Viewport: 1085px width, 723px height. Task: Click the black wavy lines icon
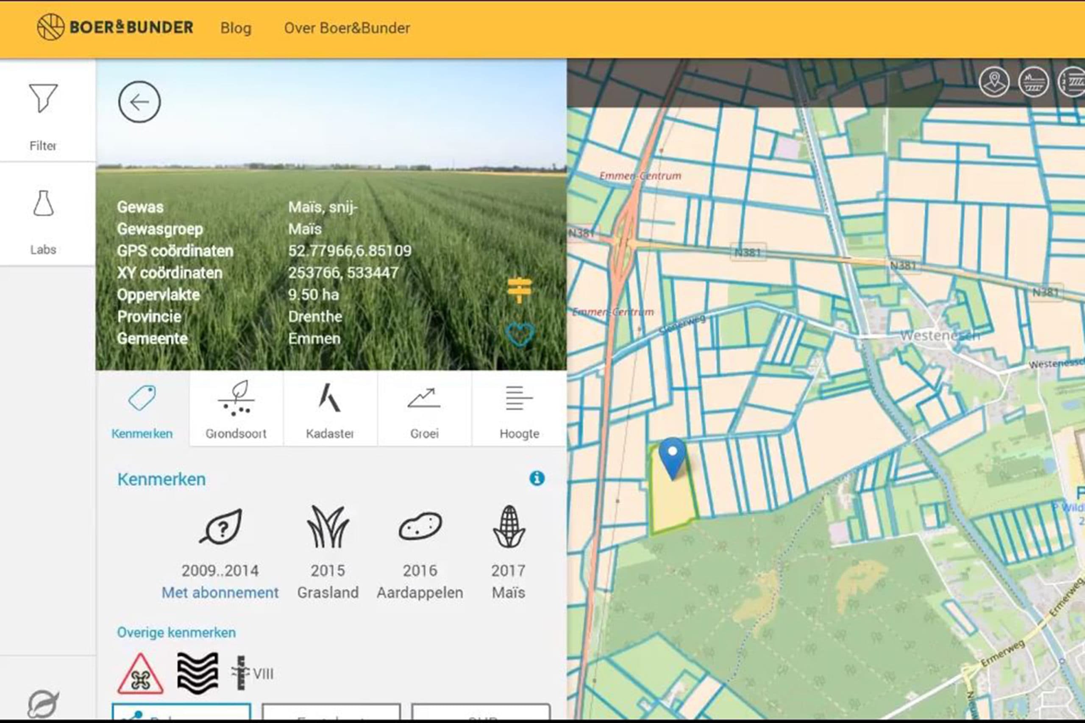(198, 674)
